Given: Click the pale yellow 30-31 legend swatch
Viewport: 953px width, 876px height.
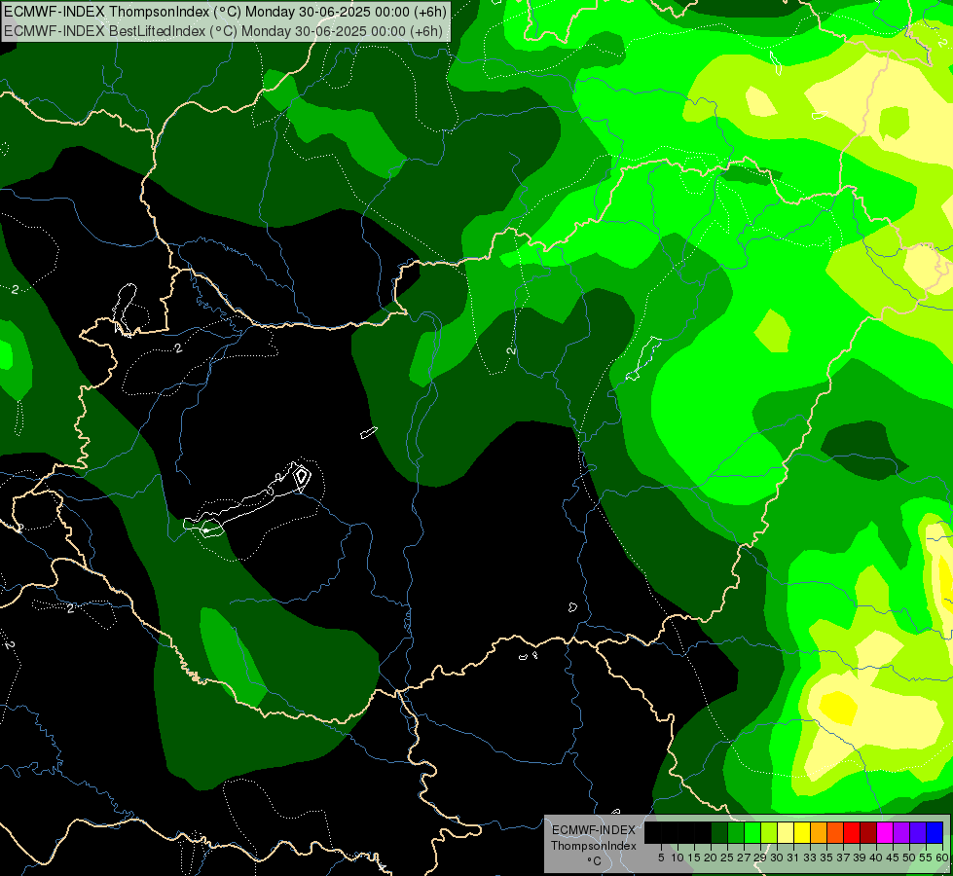Looking at the screenshot, I should click(x=786, y=832).
